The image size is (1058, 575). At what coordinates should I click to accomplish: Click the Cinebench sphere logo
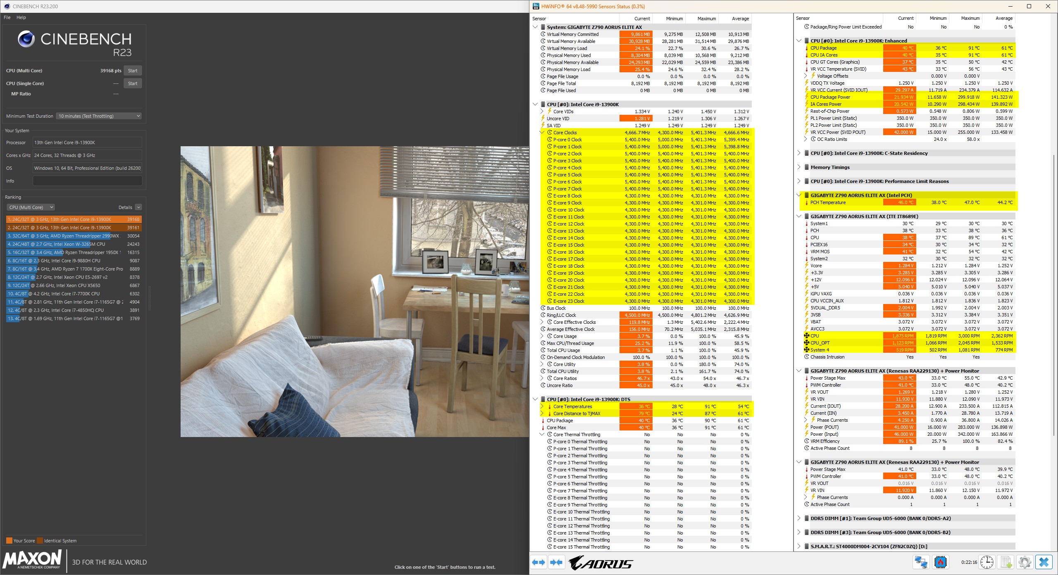26,39
